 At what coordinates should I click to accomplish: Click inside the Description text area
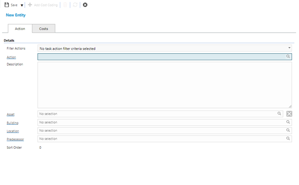click(164, 85)
